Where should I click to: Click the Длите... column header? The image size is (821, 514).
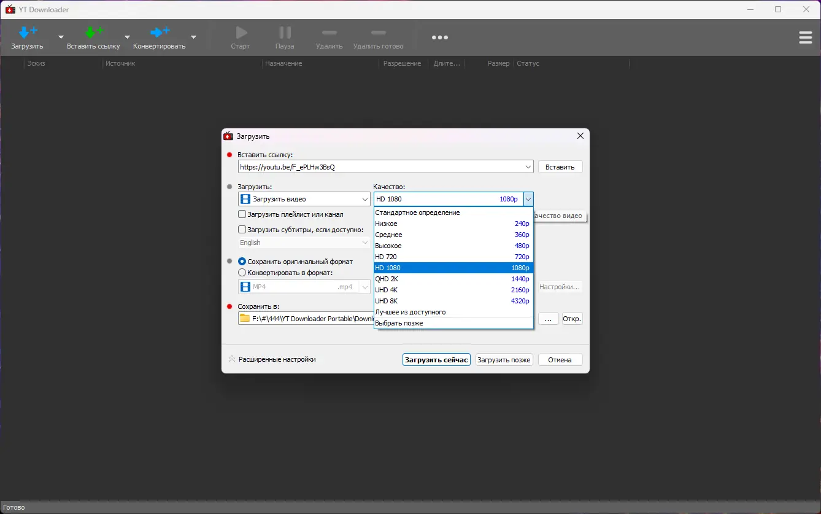click(x=447, y=63)
